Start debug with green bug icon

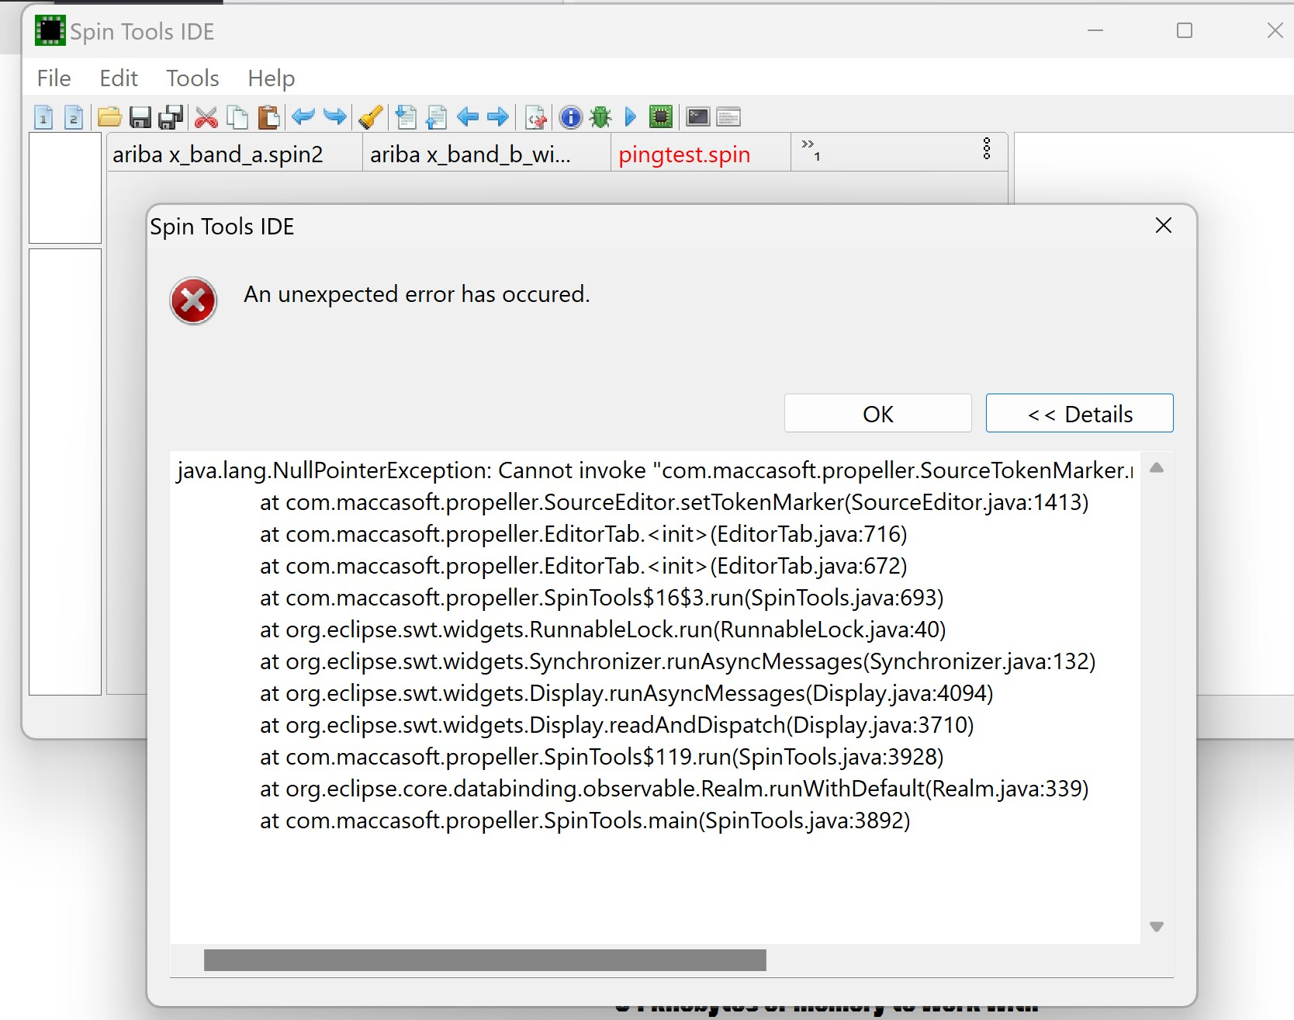tap(600, 117)
